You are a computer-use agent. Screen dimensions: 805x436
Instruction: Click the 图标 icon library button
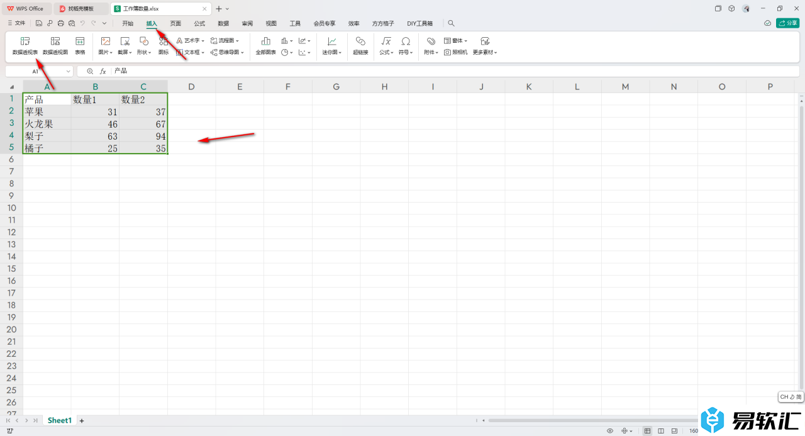164,45
